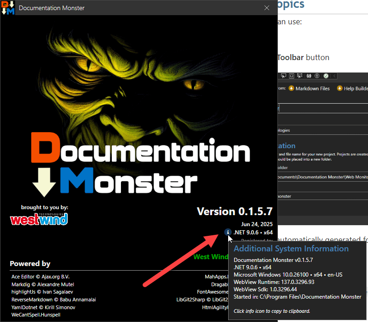Click the 'FontAwesome' credit entry
The height and width of the screenshot is (322, 368).
pos(213,292)
